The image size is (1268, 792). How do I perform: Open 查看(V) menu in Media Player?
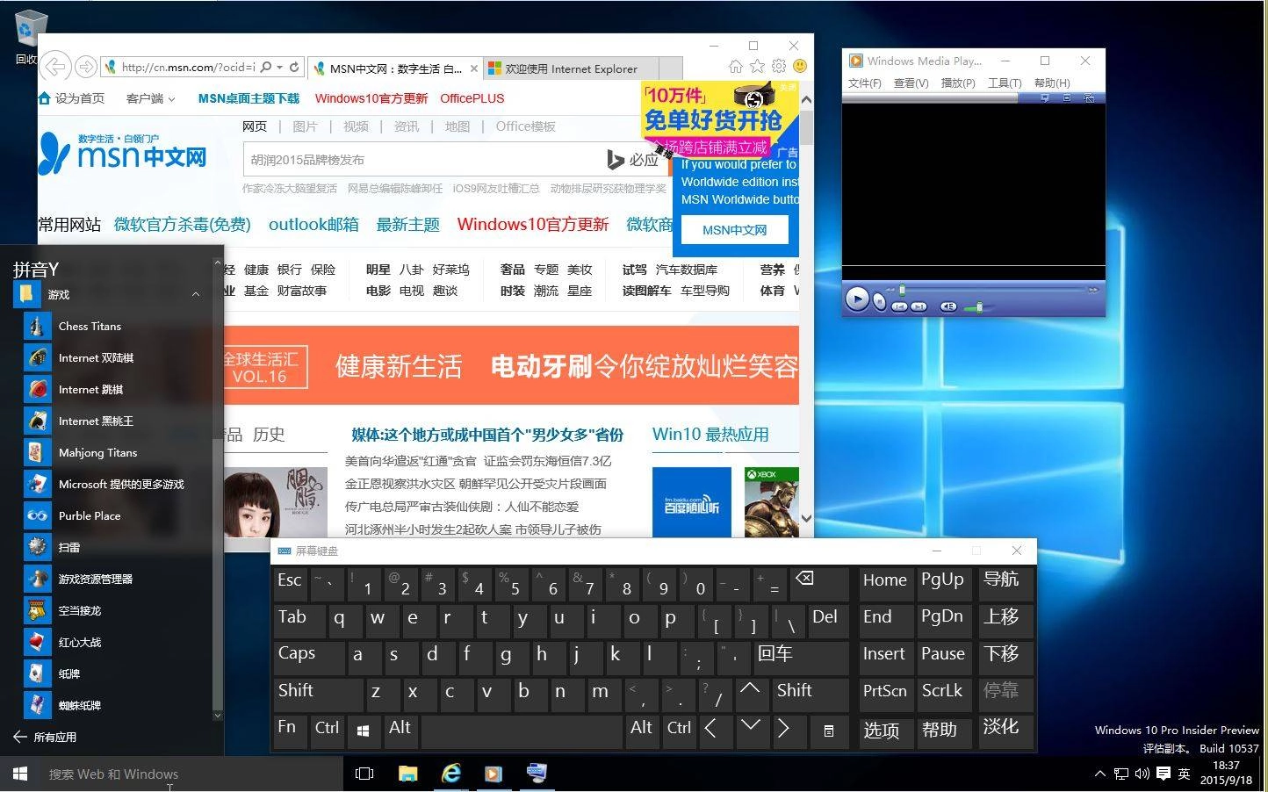pos(911,83)
